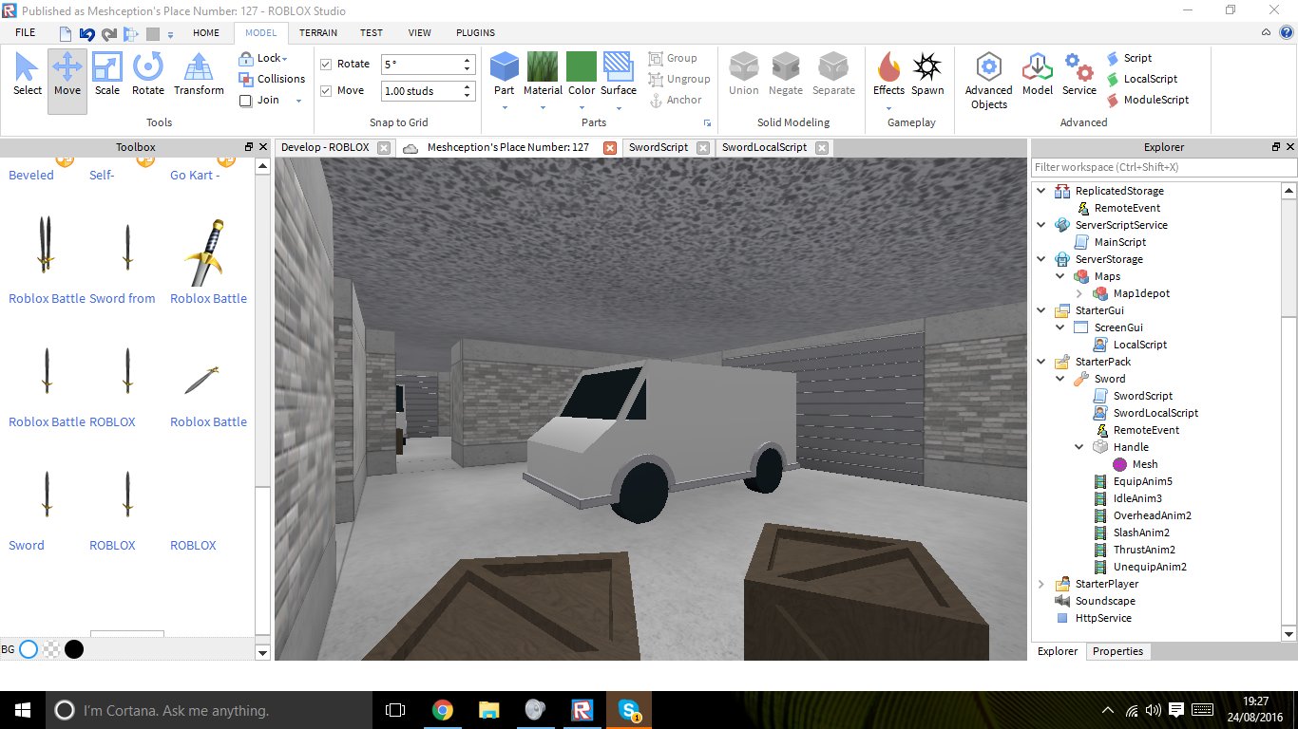Switch to the PLUGINS ribbon tab
Screen dimensions: 1298x729
[475, 32]
